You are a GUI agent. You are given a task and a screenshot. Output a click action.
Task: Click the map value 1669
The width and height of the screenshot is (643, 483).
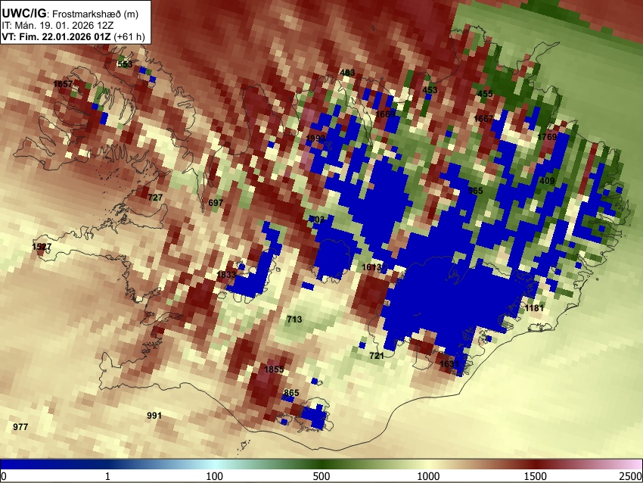386,114
